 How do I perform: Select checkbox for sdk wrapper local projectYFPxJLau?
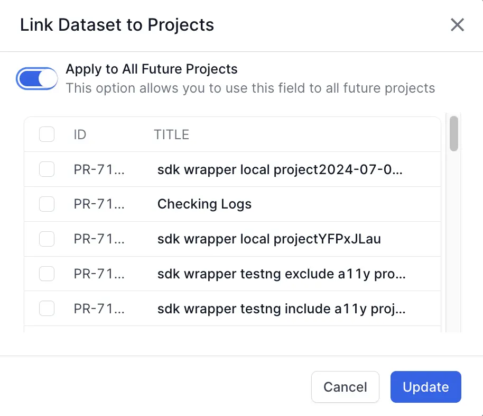pyautogui.click(x=47, y=239)
